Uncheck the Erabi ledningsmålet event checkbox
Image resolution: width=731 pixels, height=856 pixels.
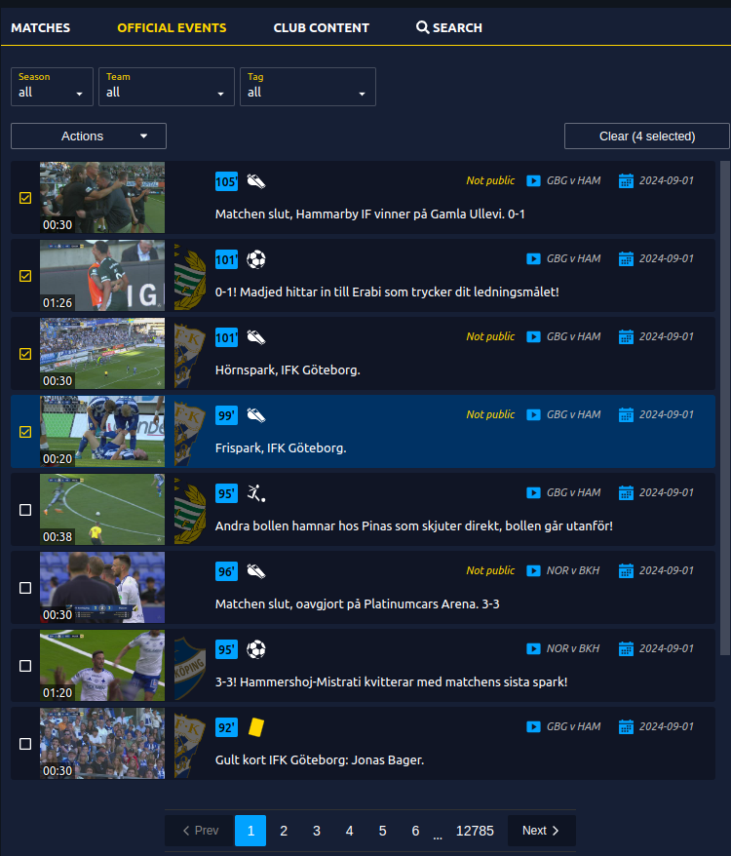coord(25,276)
